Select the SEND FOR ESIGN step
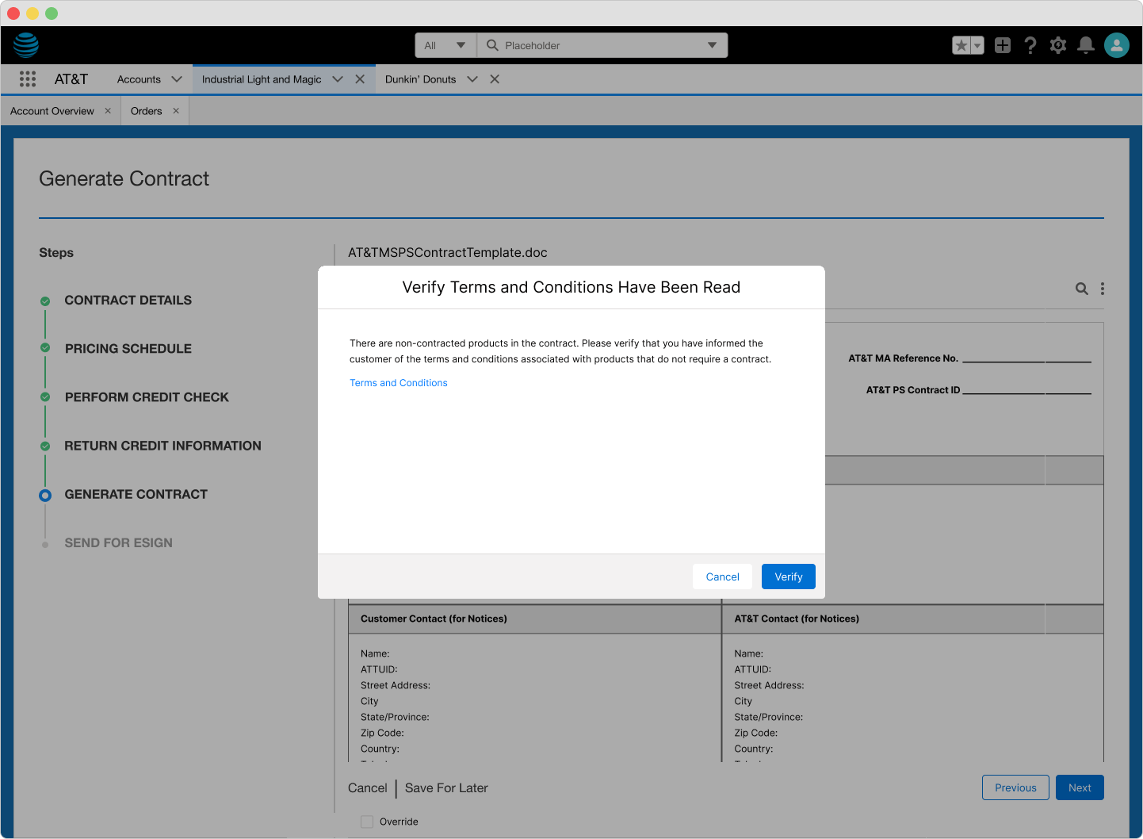The image size is (1143, 839). (x=119, y=543)
